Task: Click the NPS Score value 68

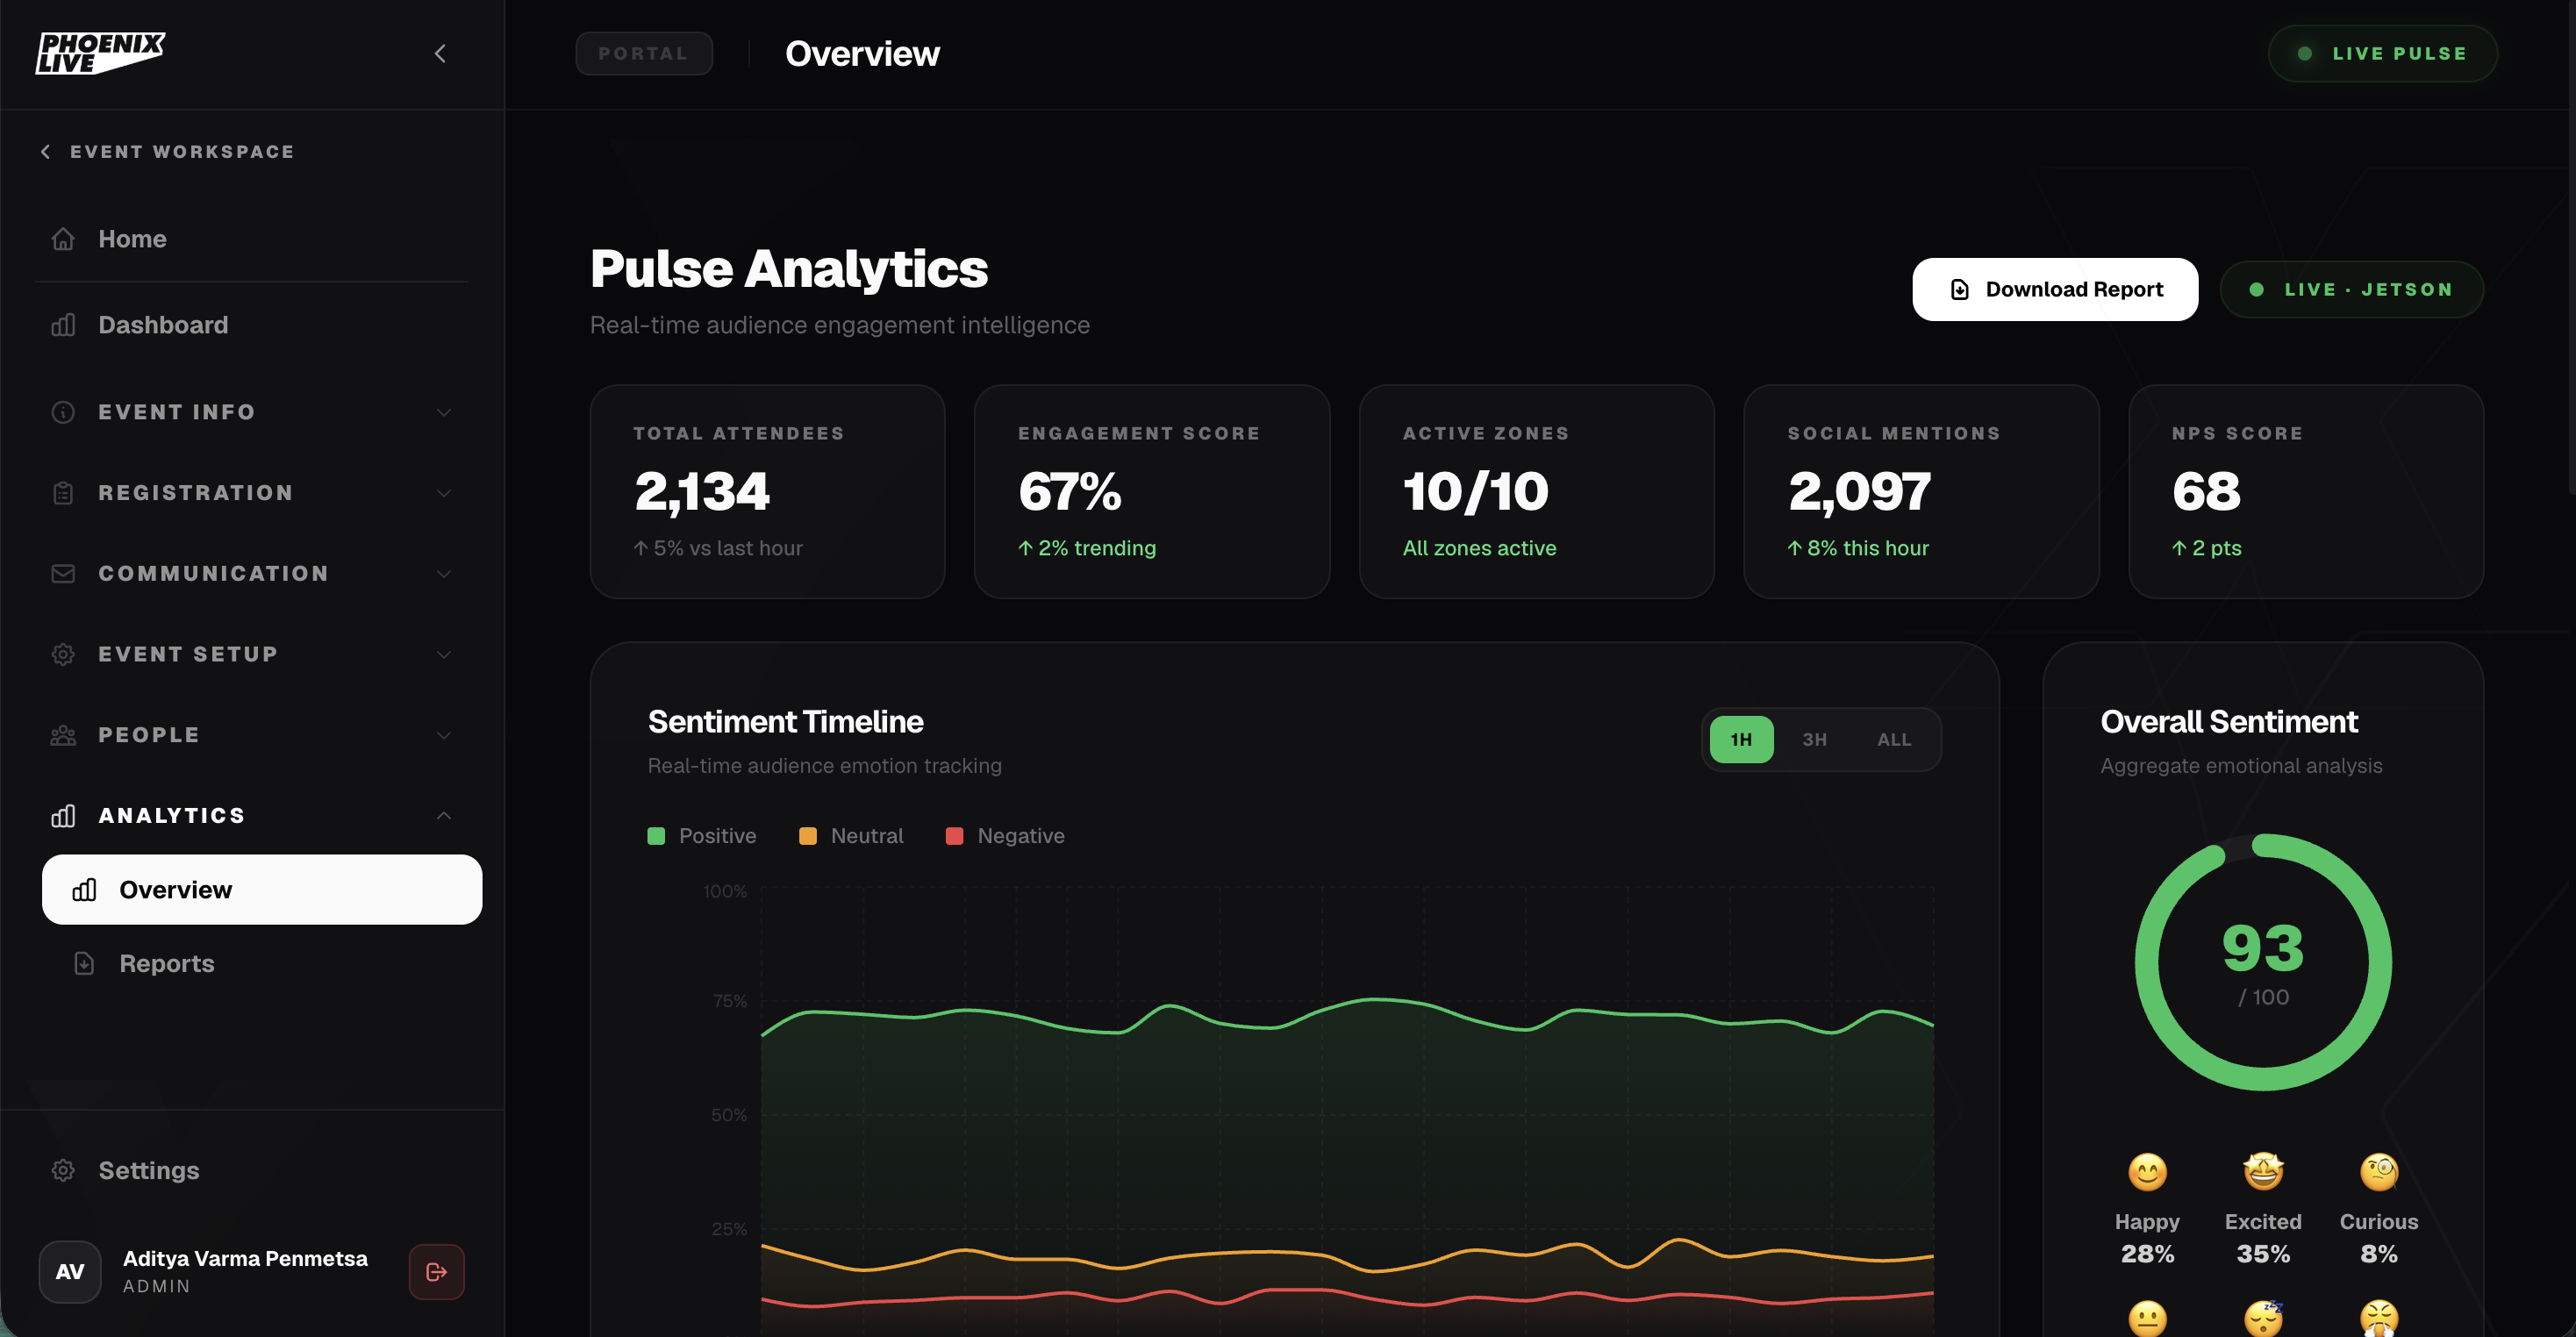Action: [2207, 492]
